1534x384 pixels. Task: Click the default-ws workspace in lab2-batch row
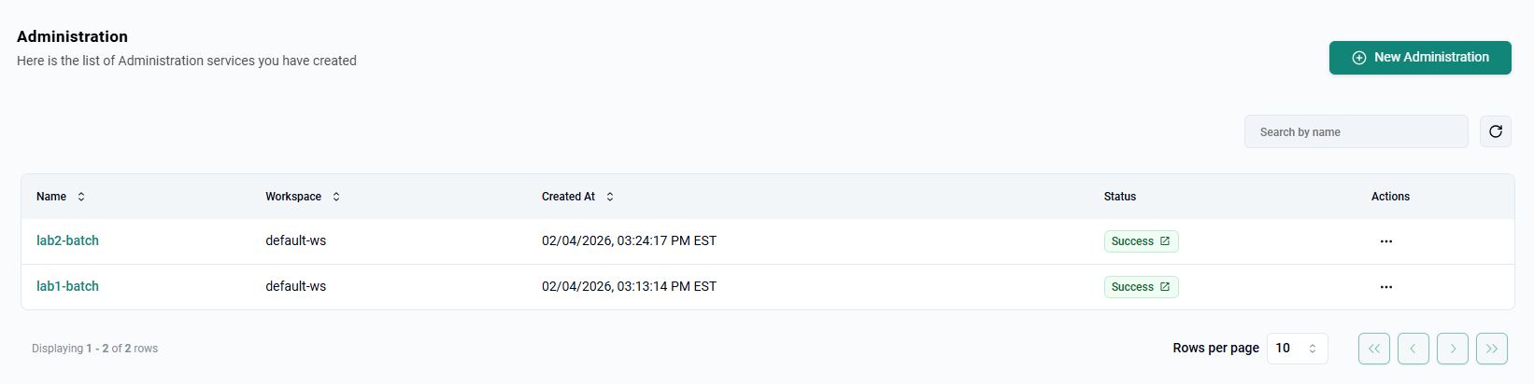click(295, 240)
